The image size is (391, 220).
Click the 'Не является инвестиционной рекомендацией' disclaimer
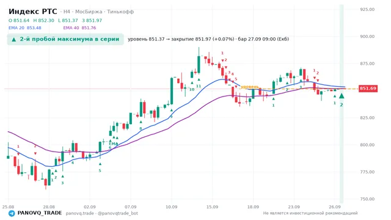pyautogui.click(x=310, y=213)
